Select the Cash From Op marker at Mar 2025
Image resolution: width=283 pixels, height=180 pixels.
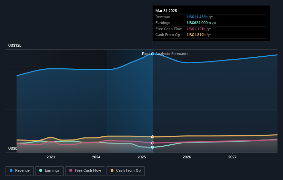[x=153, y=137]
